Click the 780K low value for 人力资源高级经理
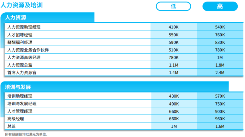The image size is (245, 137). [174, 57]
